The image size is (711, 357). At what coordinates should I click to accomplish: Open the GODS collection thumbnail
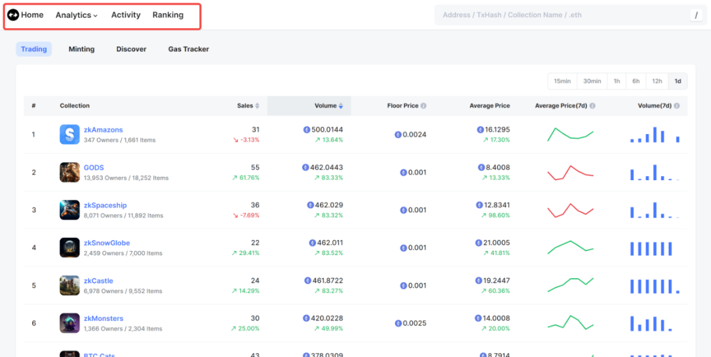(69, 172)
